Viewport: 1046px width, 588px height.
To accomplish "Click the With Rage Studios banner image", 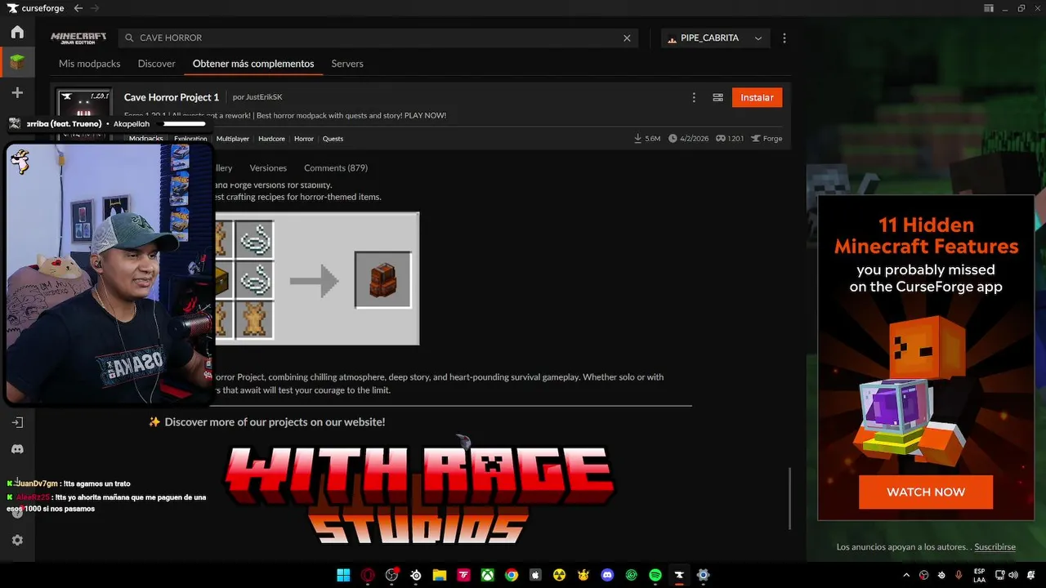I will [x=418, y=494].
